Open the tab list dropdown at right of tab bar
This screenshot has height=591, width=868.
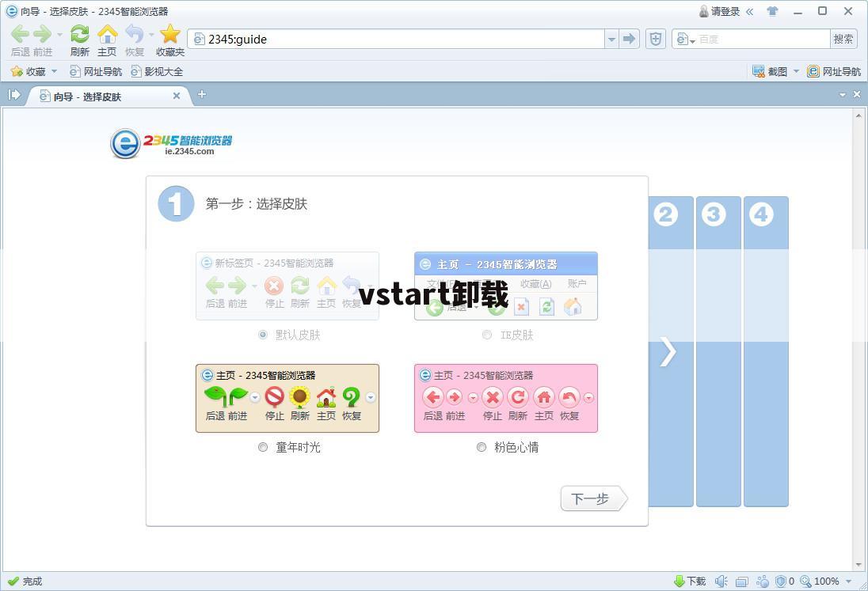pos(843,95)
